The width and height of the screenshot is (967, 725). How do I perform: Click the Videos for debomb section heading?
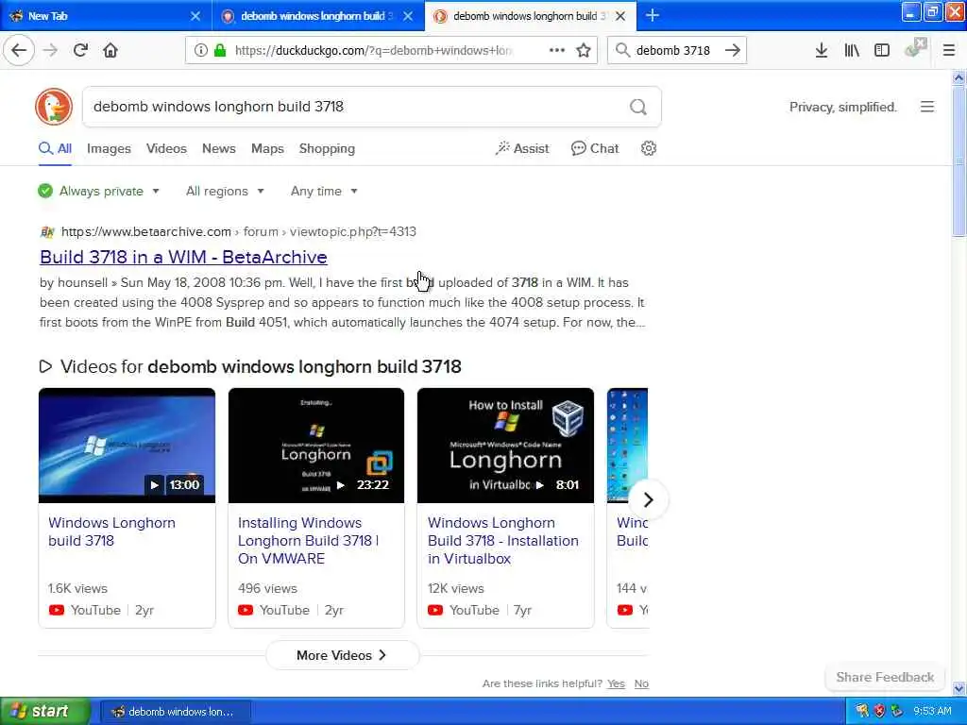249,367
